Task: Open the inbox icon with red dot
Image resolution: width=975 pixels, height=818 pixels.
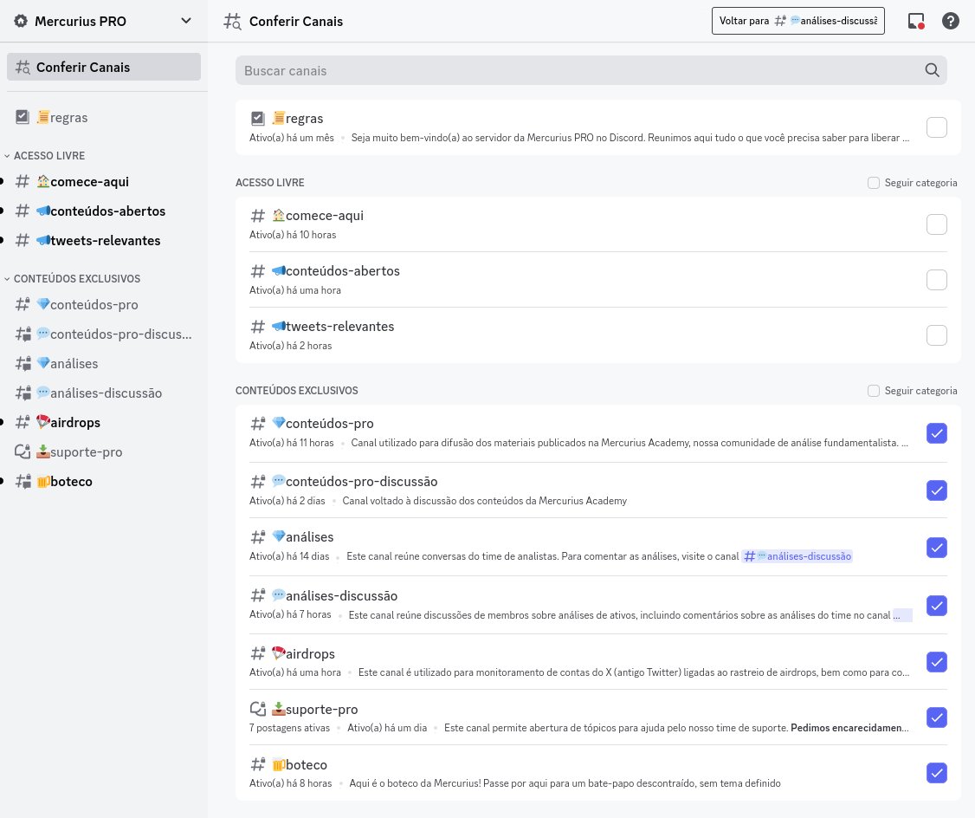Action: pyautogui.click(x=916, y=21)
